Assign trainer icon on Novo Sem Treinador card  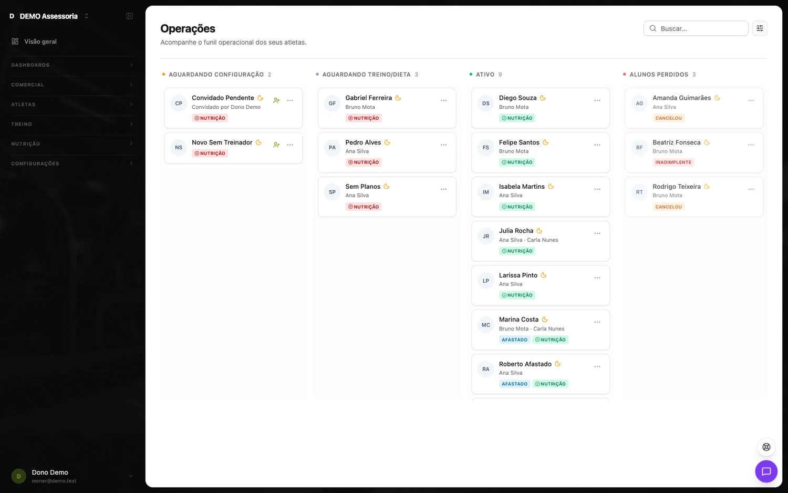[x=276, y=145]
